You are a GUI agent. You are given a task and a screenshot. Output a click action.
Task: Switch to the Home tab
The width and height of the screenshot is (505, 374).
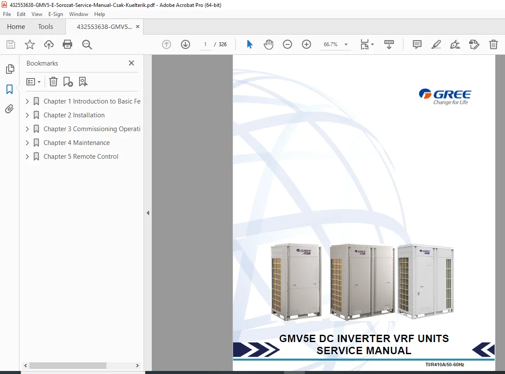click(16, 27)
